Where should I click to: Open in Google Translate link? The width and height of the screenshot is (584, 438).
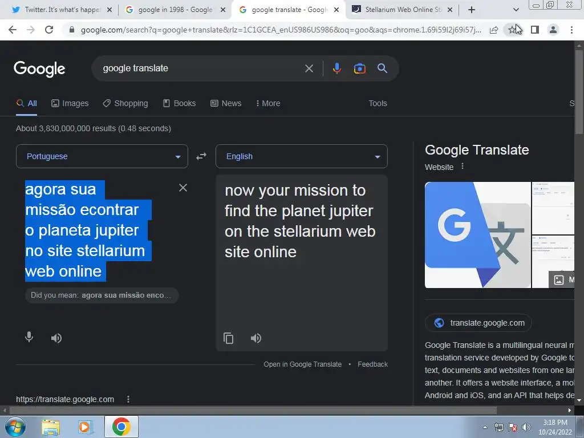tap(302, 364)
